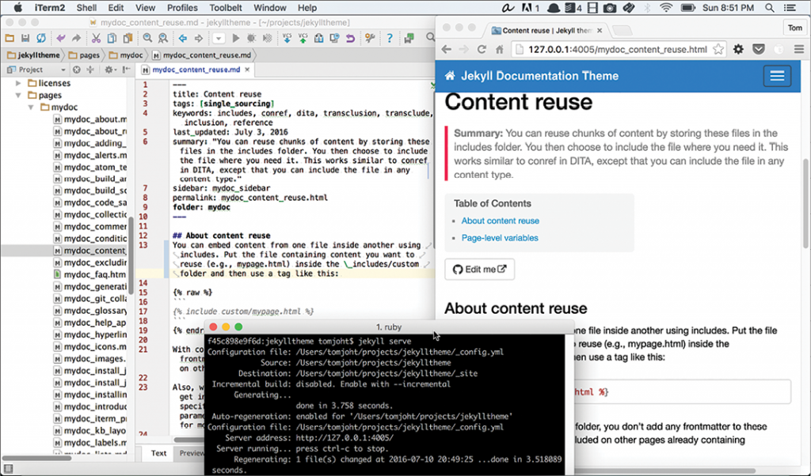The image size is (811, 476).
Task: Click the purple Undo arrow icon
Action: (61, 38)
